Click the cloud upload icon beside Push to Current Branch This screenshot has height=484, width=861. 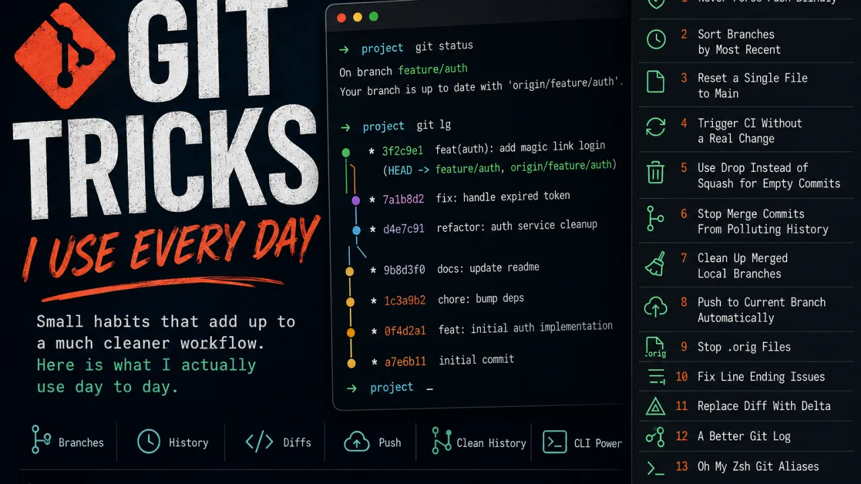pyautogui.click(x=655, y=308)
